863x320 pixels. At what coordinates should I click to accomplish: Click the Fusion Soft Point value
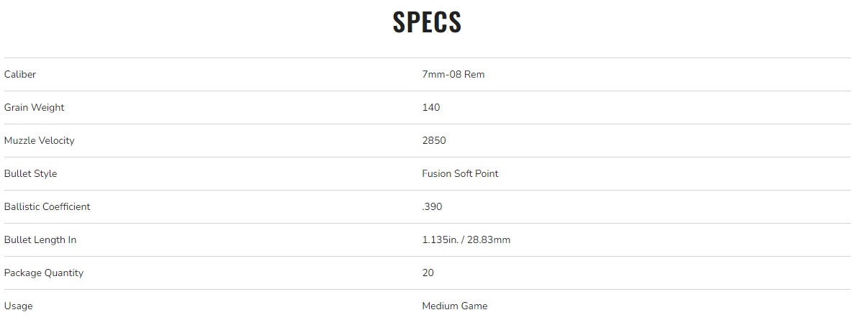click(x=460, y=173)
